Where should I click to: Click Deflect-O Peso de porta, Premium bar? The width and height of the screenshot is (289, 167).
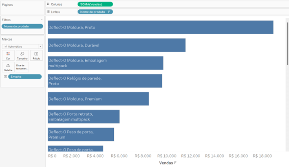(81, 134)
